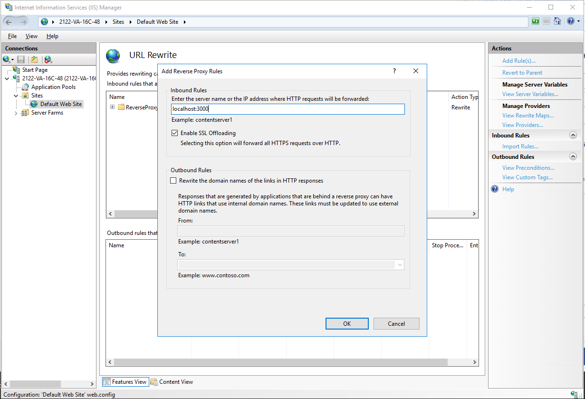
Task: Disable the Enable SSL Offloading checkbox
Action: (x=175, y=133)
